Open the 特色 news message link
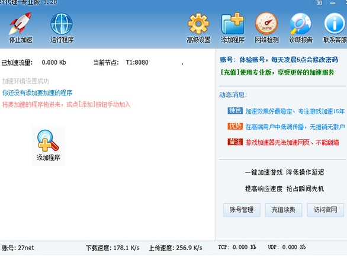 [295, 111]
